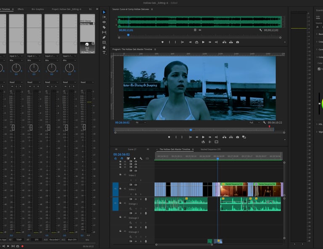This screenshot has height=249, width=323.
Task: Select the Type tool
Action: (104, 53)
